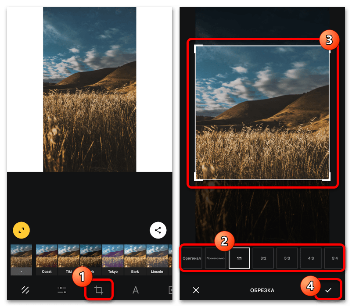Open the crop tool icon
The height and width of the screenshot is (307, 352).
tap(99, 290)
